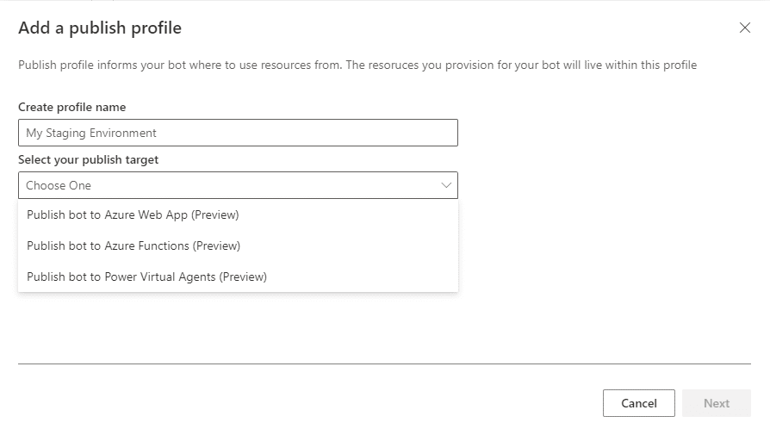Close the Add a publish profile dialog
This screenshot has width=770, height=435.
(x=745, y=28)
